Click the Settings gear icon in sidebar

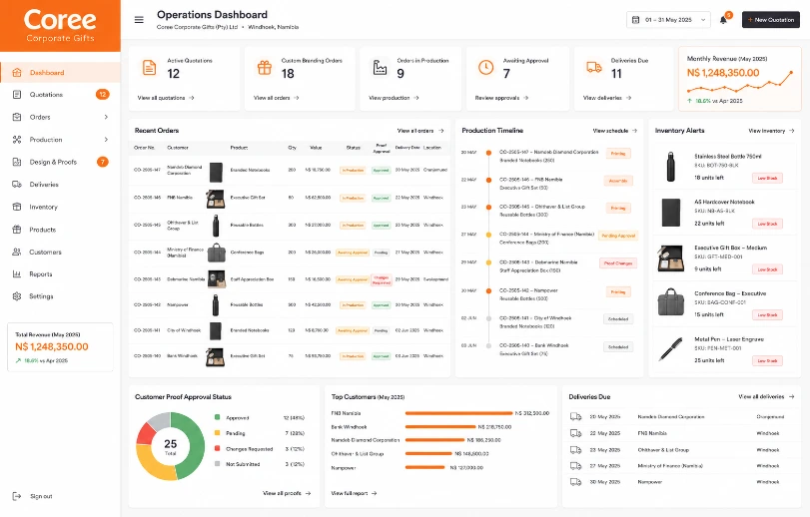coord(17,296)
